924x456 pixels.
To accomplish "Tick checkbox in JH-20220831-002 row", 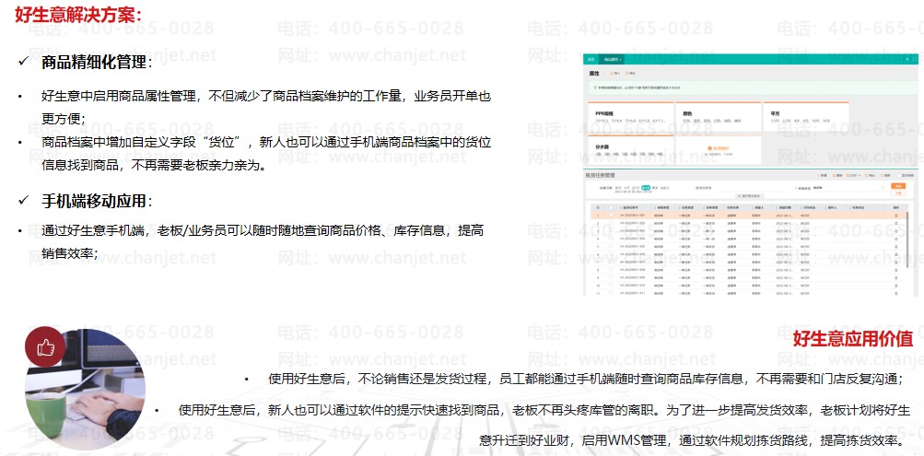I will tap(611, 223).
